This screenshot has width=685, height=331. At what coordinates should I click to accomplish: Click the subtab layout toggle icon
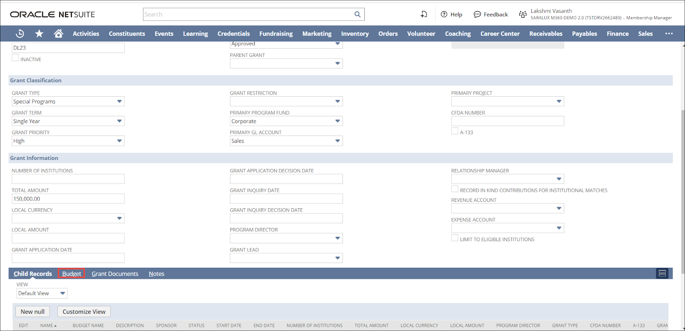[x=662, y=273]
